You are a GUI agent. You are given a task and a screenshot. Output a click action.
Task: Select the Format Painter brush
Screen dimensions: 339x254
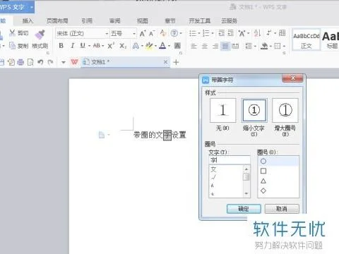tap(40, 35)
